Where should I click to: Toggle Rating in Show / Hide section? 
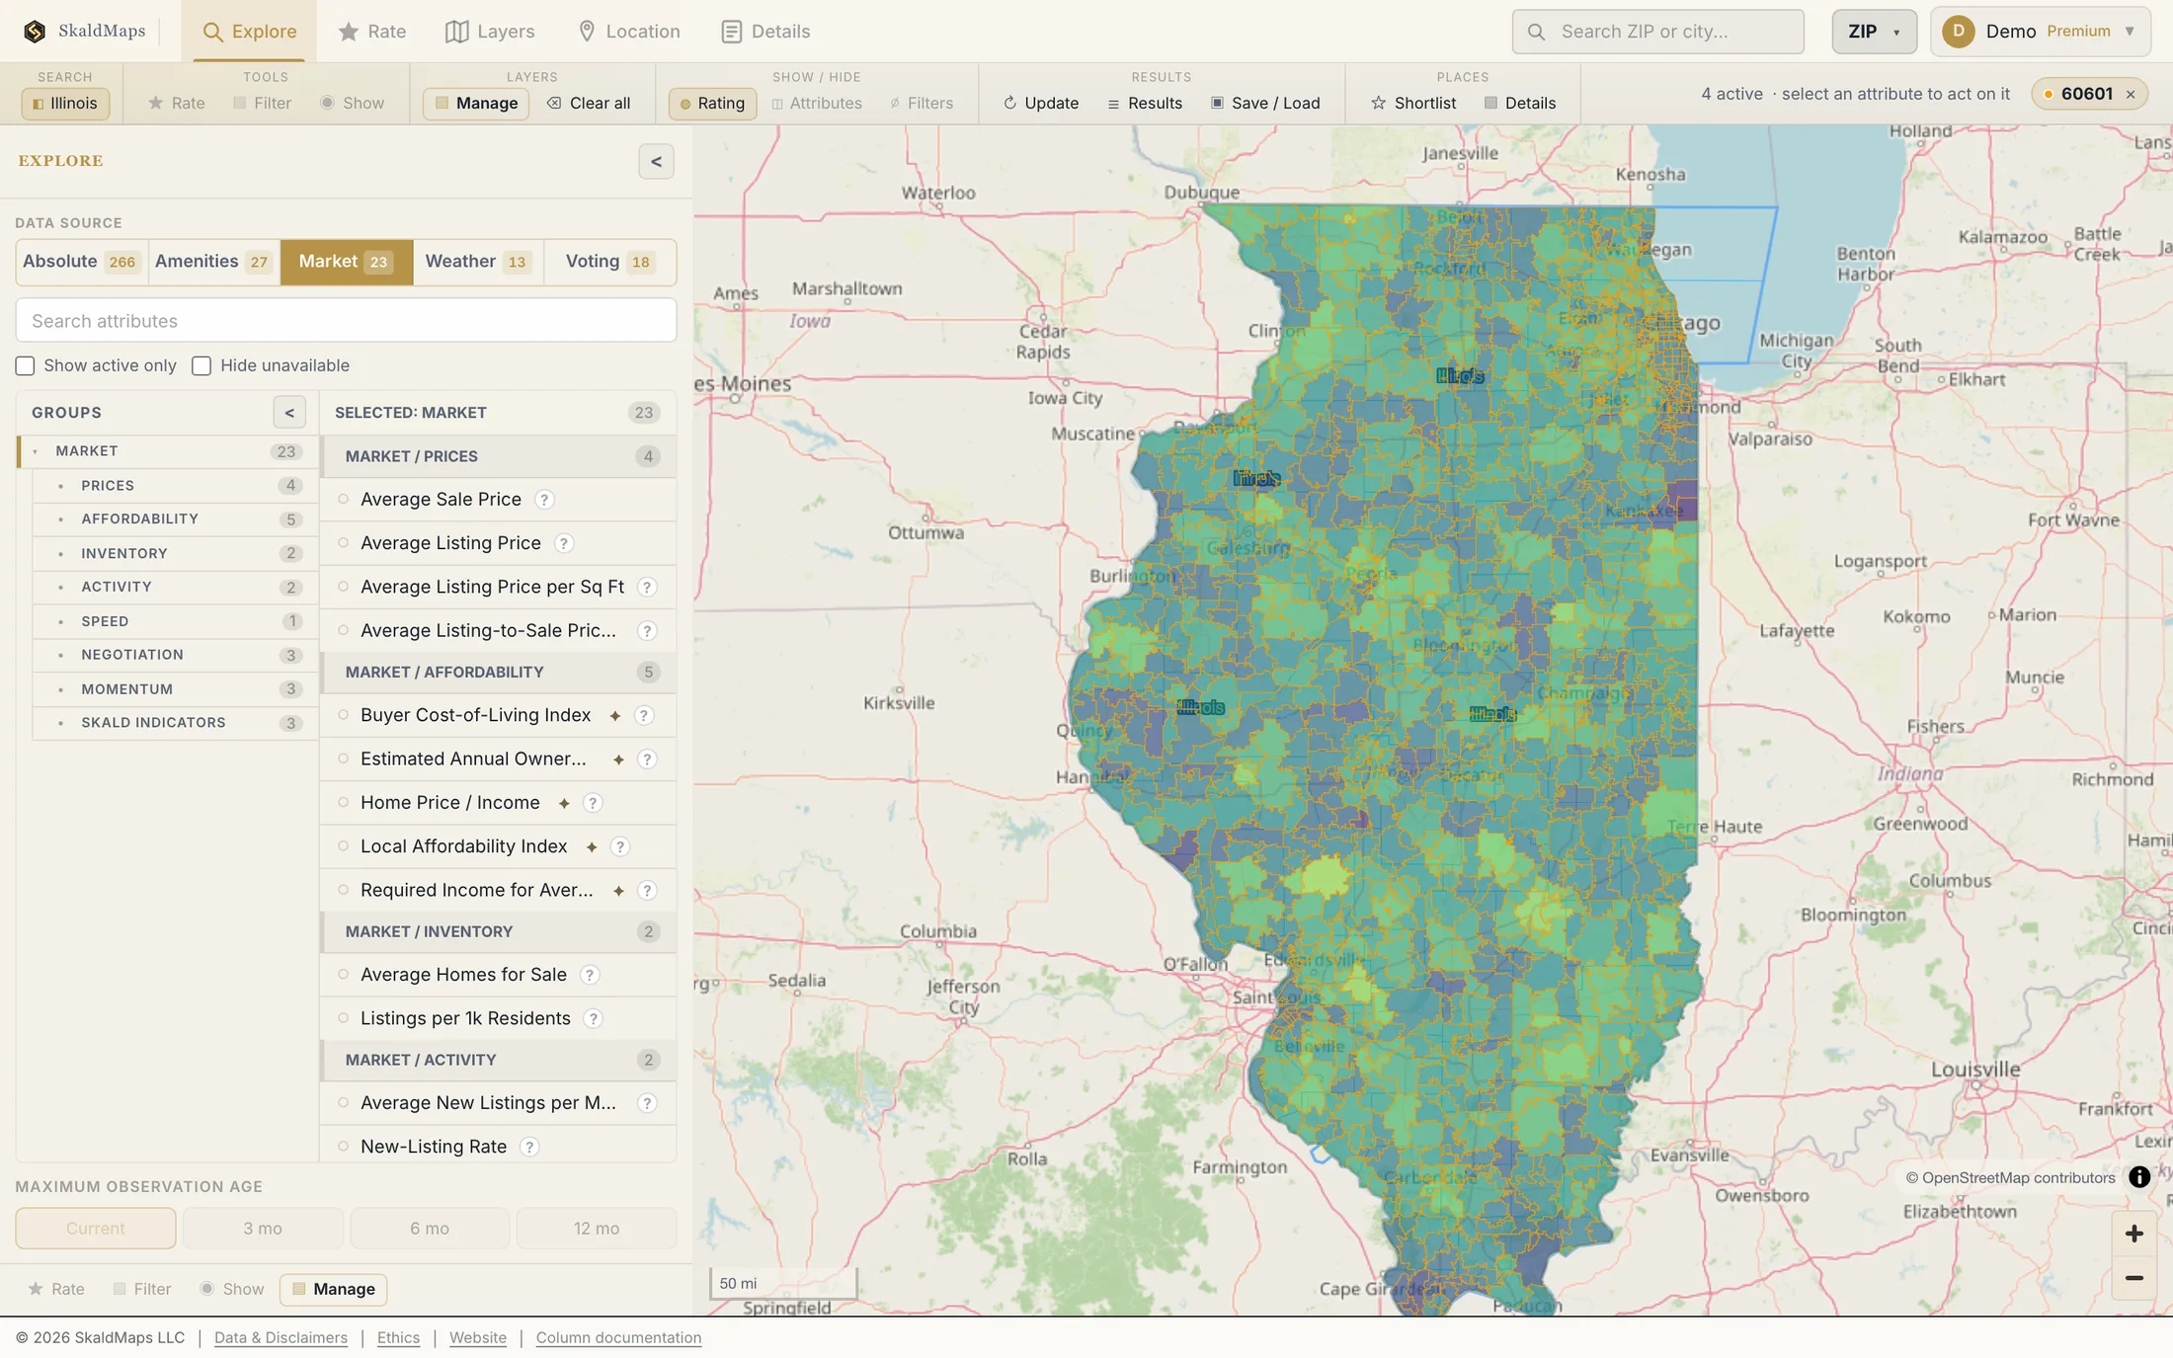[x=712, y=103]
